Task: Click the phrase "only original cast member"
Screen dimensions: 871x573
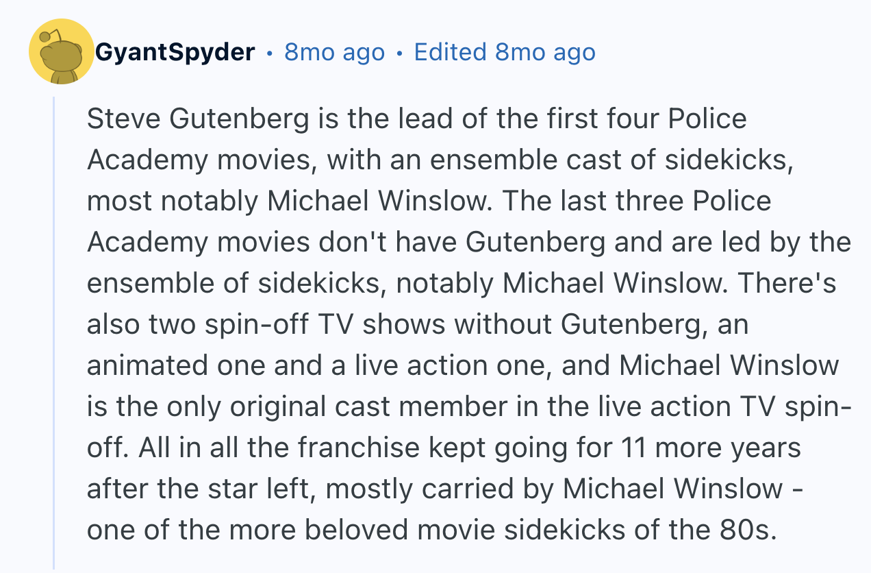Action: pyautogui.click(x=312, y=406)
